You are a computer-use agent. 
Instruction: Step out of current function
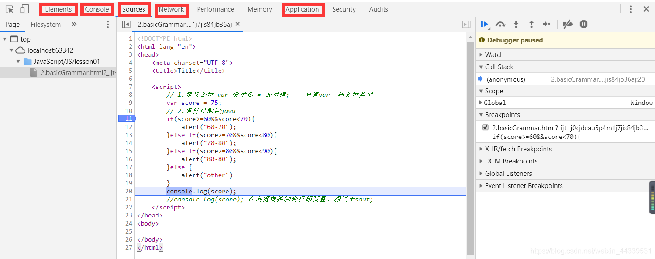click(531, 24)
